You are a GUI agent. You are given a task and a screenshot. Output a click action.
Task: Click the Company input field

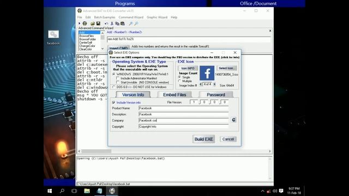point(184,120)
